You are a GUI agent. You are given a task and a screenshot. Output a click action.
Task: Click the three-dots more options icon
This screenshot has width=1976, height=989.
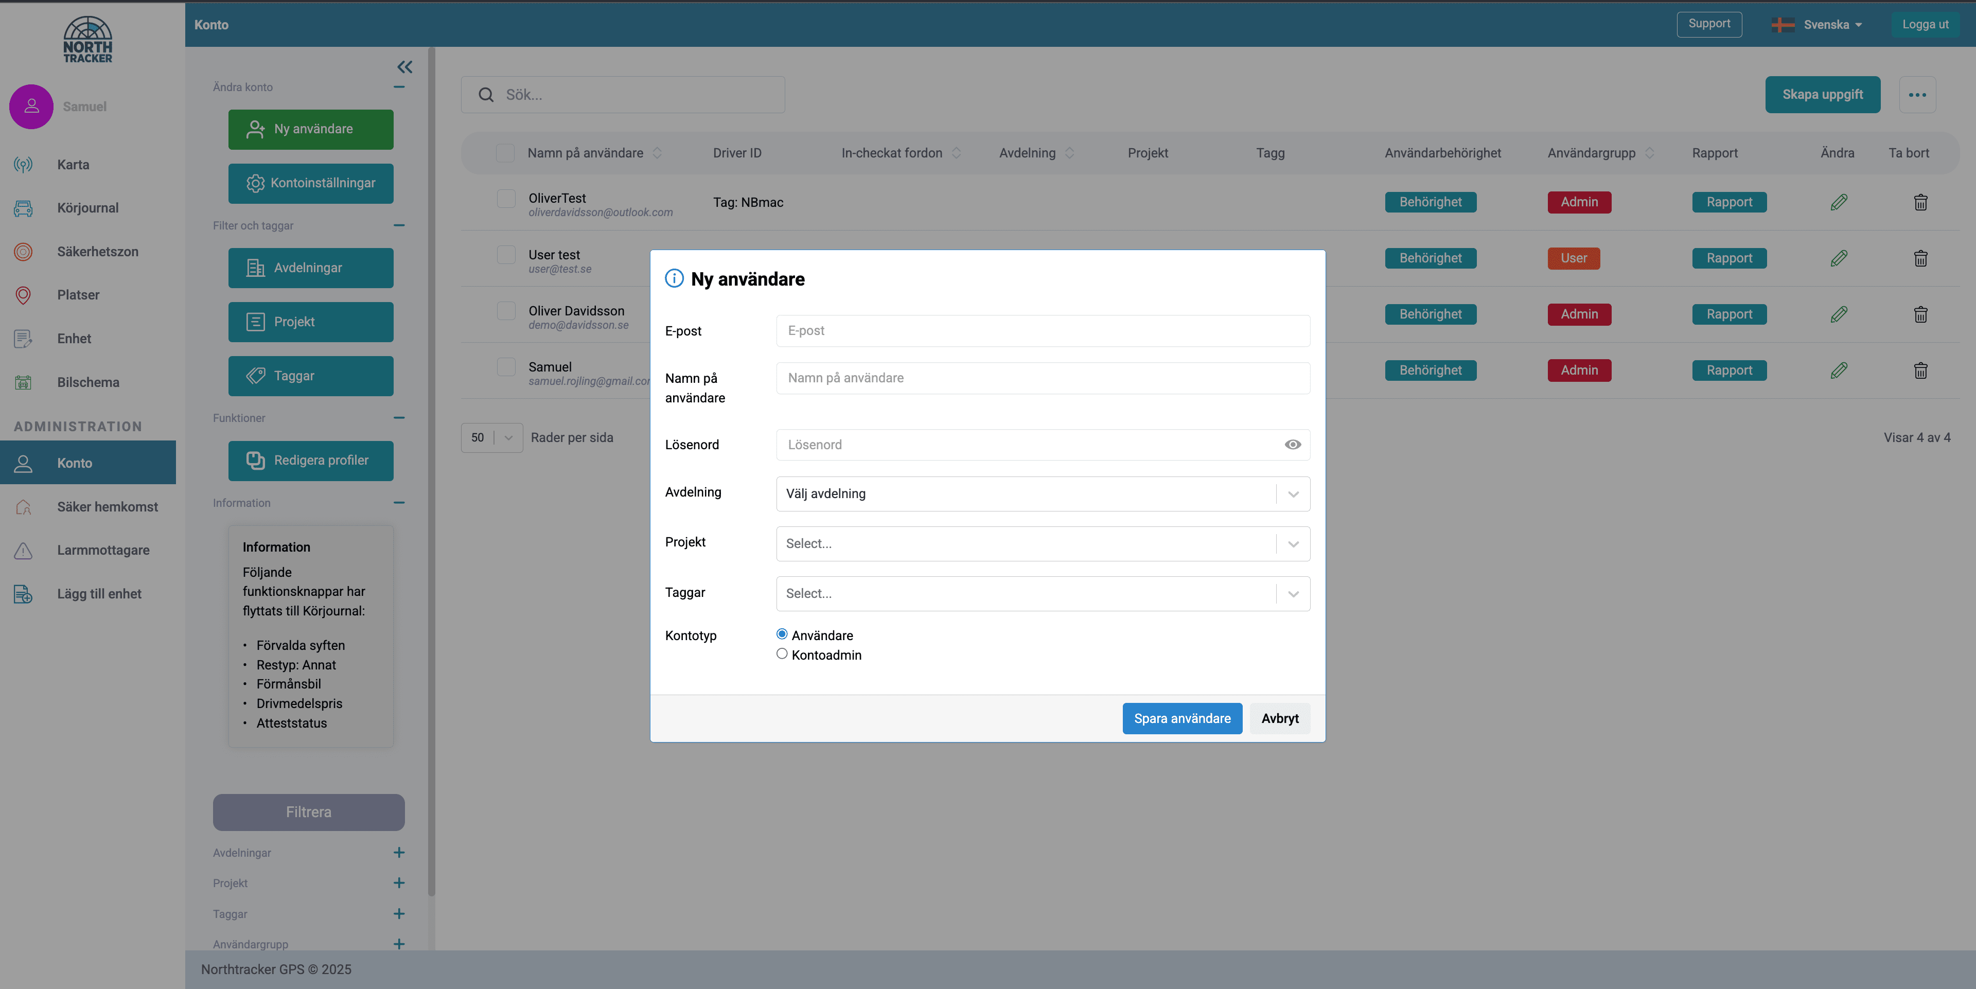click(1917, 94)
